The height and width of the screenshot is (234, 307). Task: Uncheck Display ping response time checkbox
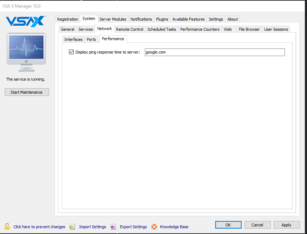[71, 52]
